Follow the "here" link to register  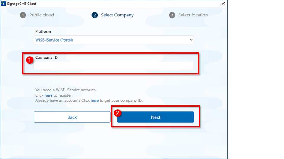click(x=48, y=95)
